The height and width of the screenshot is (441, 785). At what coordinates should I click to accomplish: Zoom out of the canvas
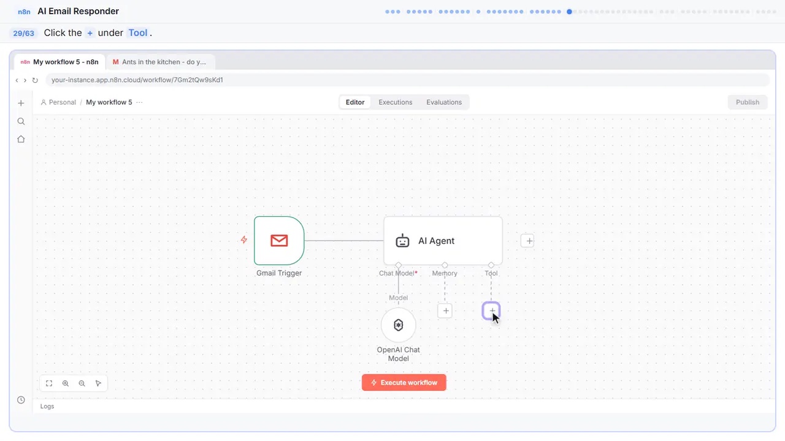click(x=82, y=383)
